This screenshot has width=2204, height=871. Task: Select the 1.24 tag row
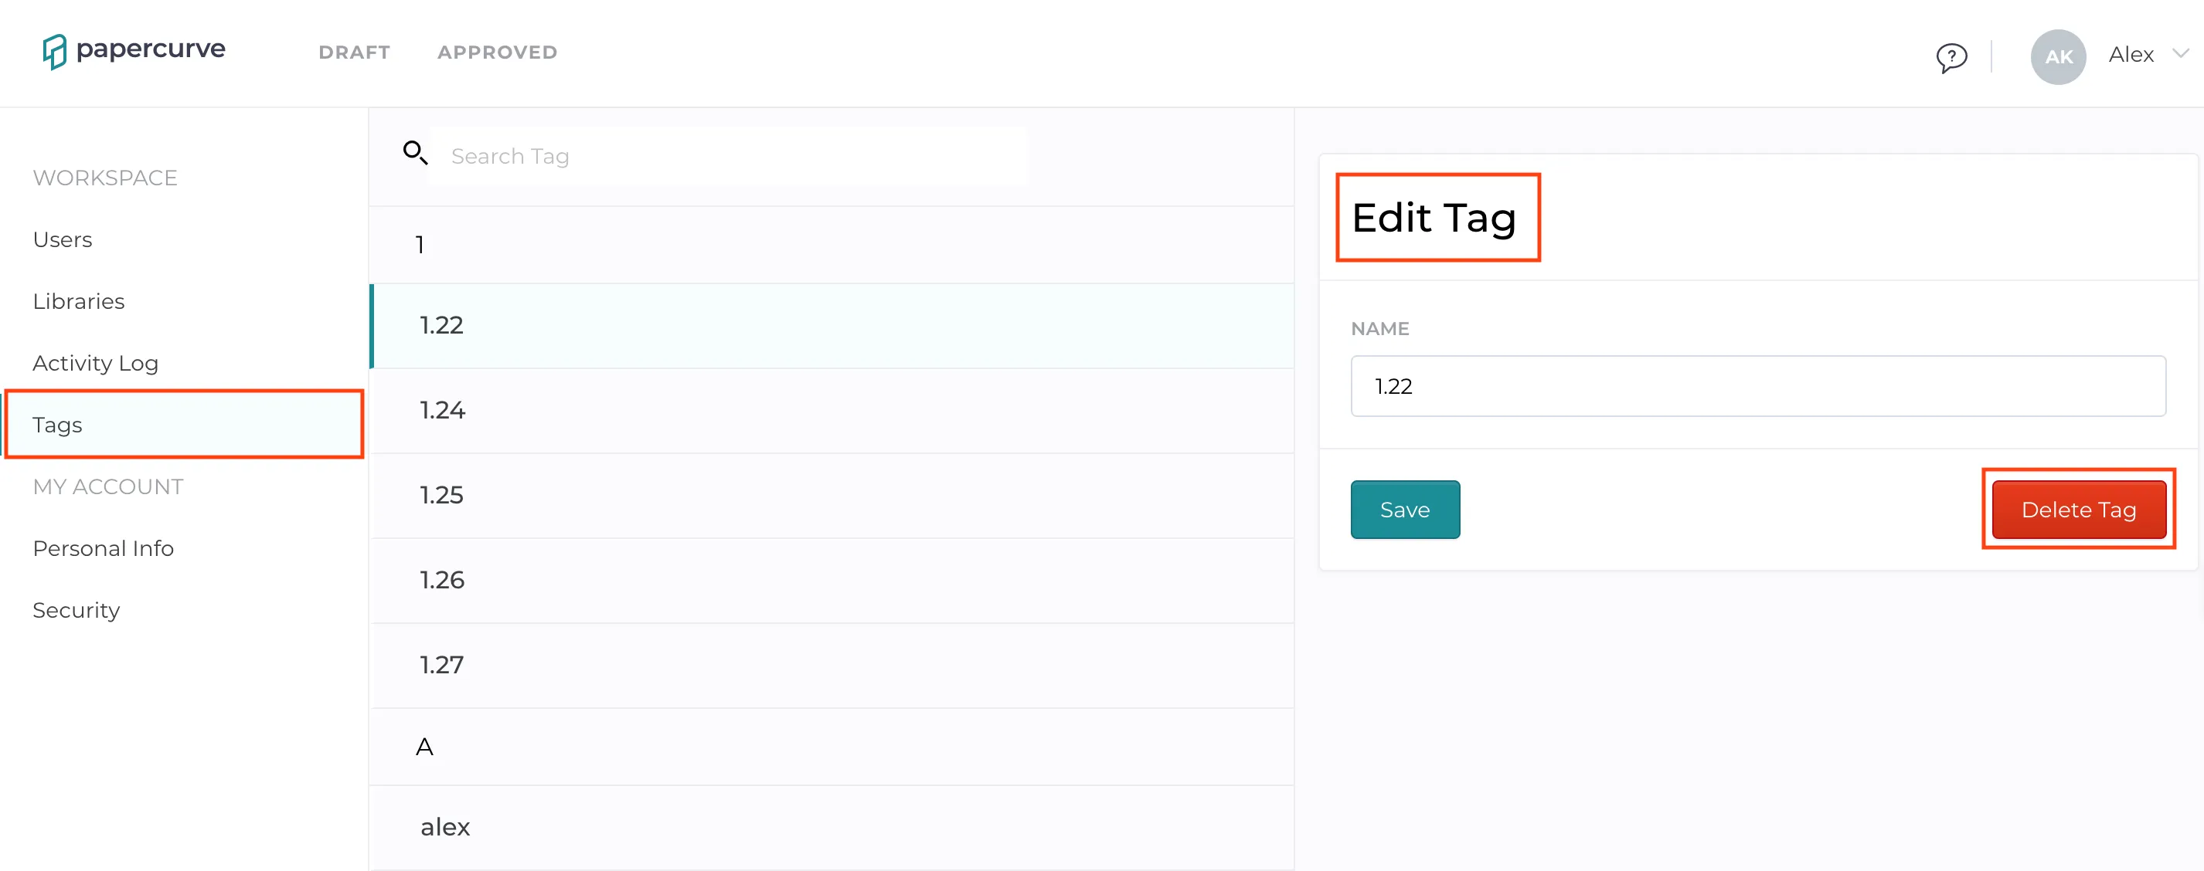point(831,411)
